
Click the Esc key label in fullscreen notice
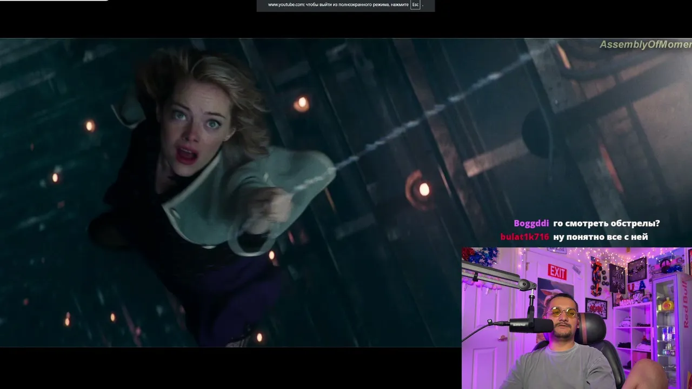click(x=415, y=5)
